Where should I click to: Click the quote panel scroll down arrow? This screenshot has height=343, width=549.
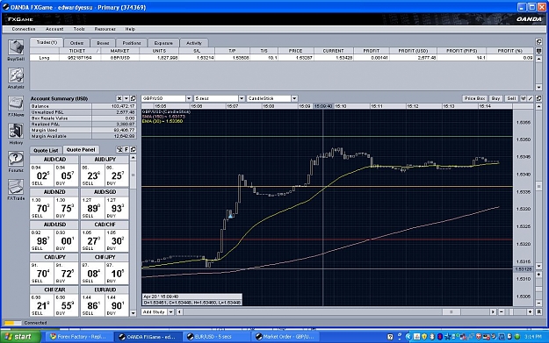[x=133, y=313]
